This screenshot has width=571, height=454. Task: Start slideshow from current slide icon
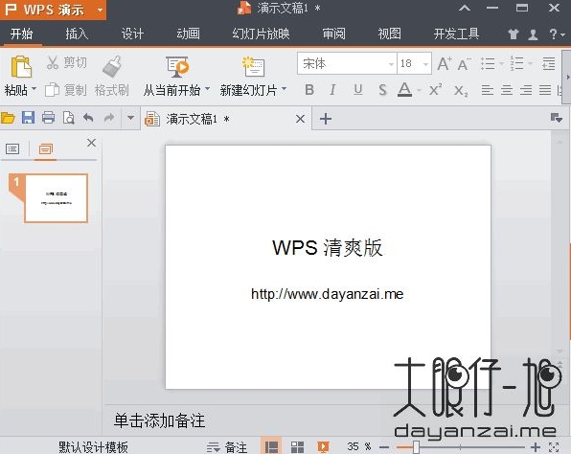[177, 67]
